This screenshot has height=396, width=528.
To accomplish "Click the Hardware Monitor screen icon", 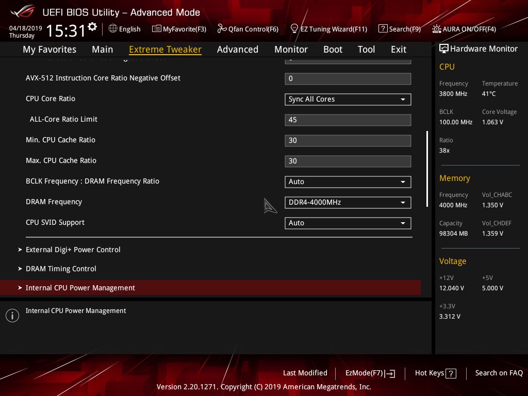I will pos(444,48).
